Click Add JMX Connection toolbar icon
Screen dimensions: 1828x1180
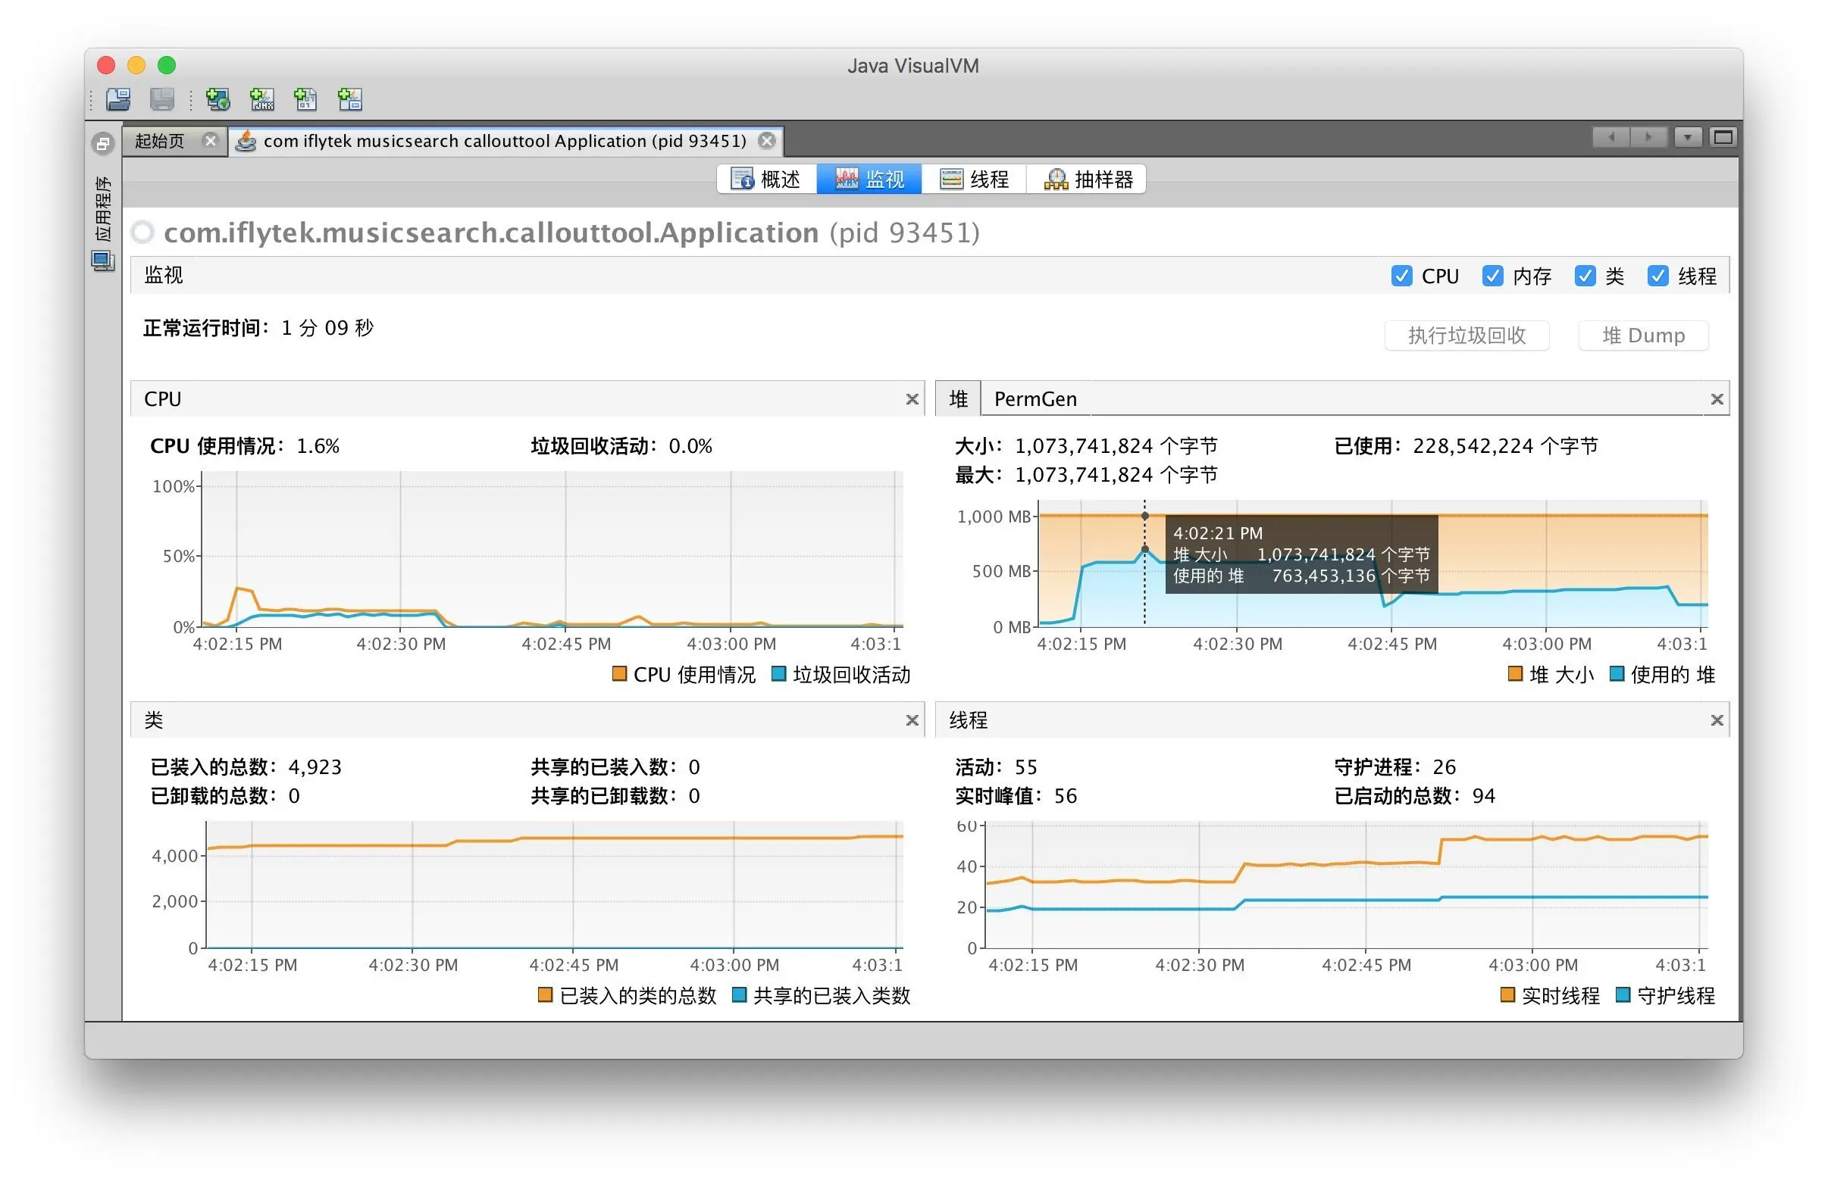click(262, 99)
